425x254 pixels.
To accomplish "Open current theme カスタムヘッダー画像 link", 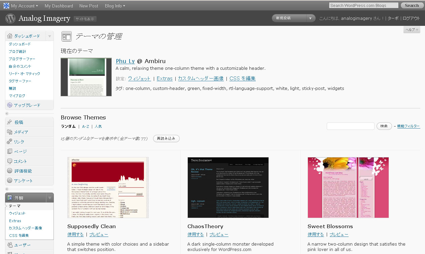I will tap(201, 79).
